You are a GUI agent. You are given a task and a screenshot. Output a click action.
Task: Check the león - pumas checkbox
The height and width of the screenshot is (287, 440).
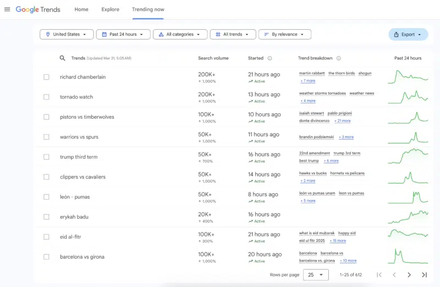point(46,197)
